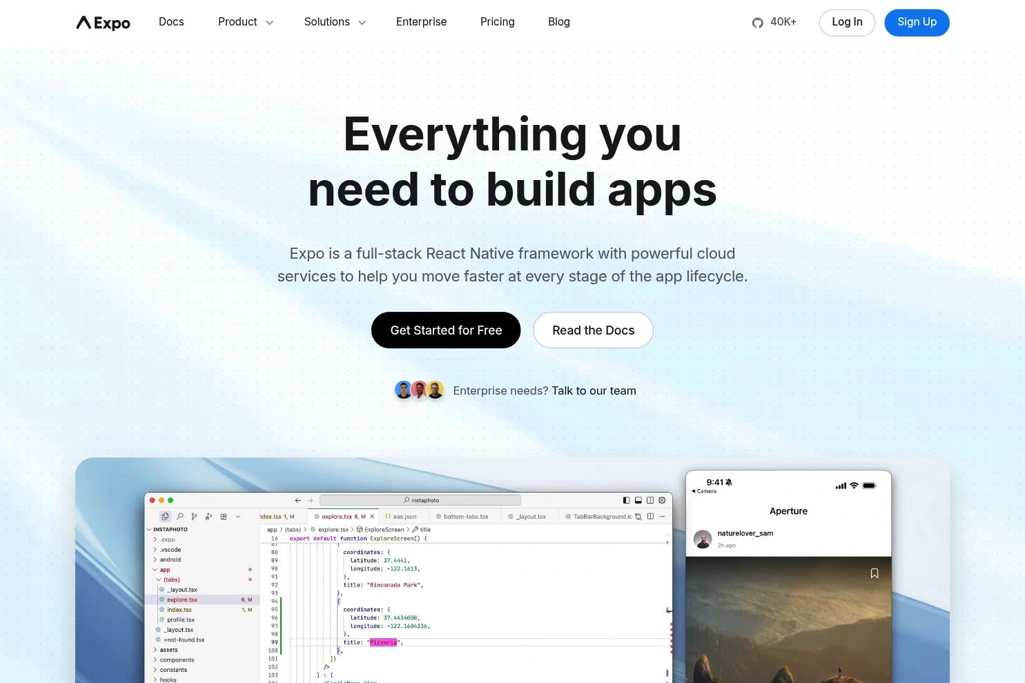Tap the landscape photo in the phone feed
Viewport: 1025px width, 683px height.
click(788, 620)
